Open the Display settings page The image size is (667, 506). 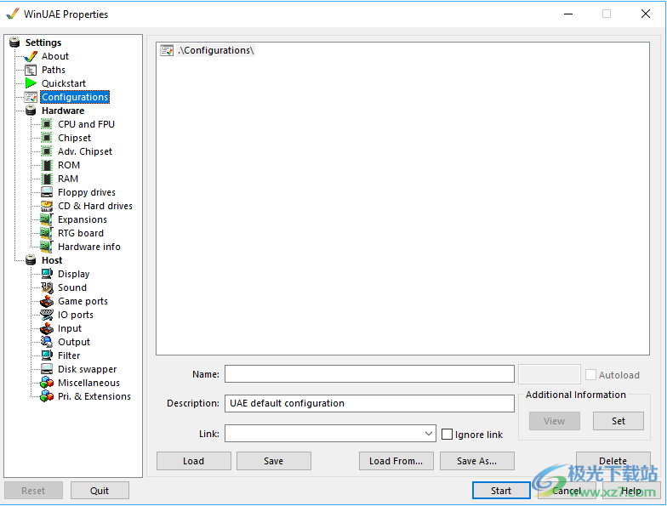pos(73,274)
